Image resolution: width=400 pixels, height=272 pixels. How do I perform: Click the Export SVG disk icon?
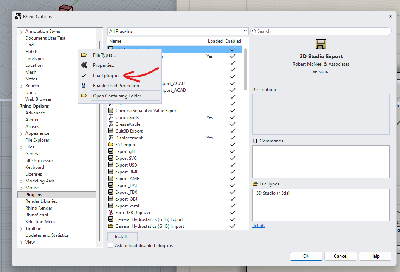click(x=111, y=158)
